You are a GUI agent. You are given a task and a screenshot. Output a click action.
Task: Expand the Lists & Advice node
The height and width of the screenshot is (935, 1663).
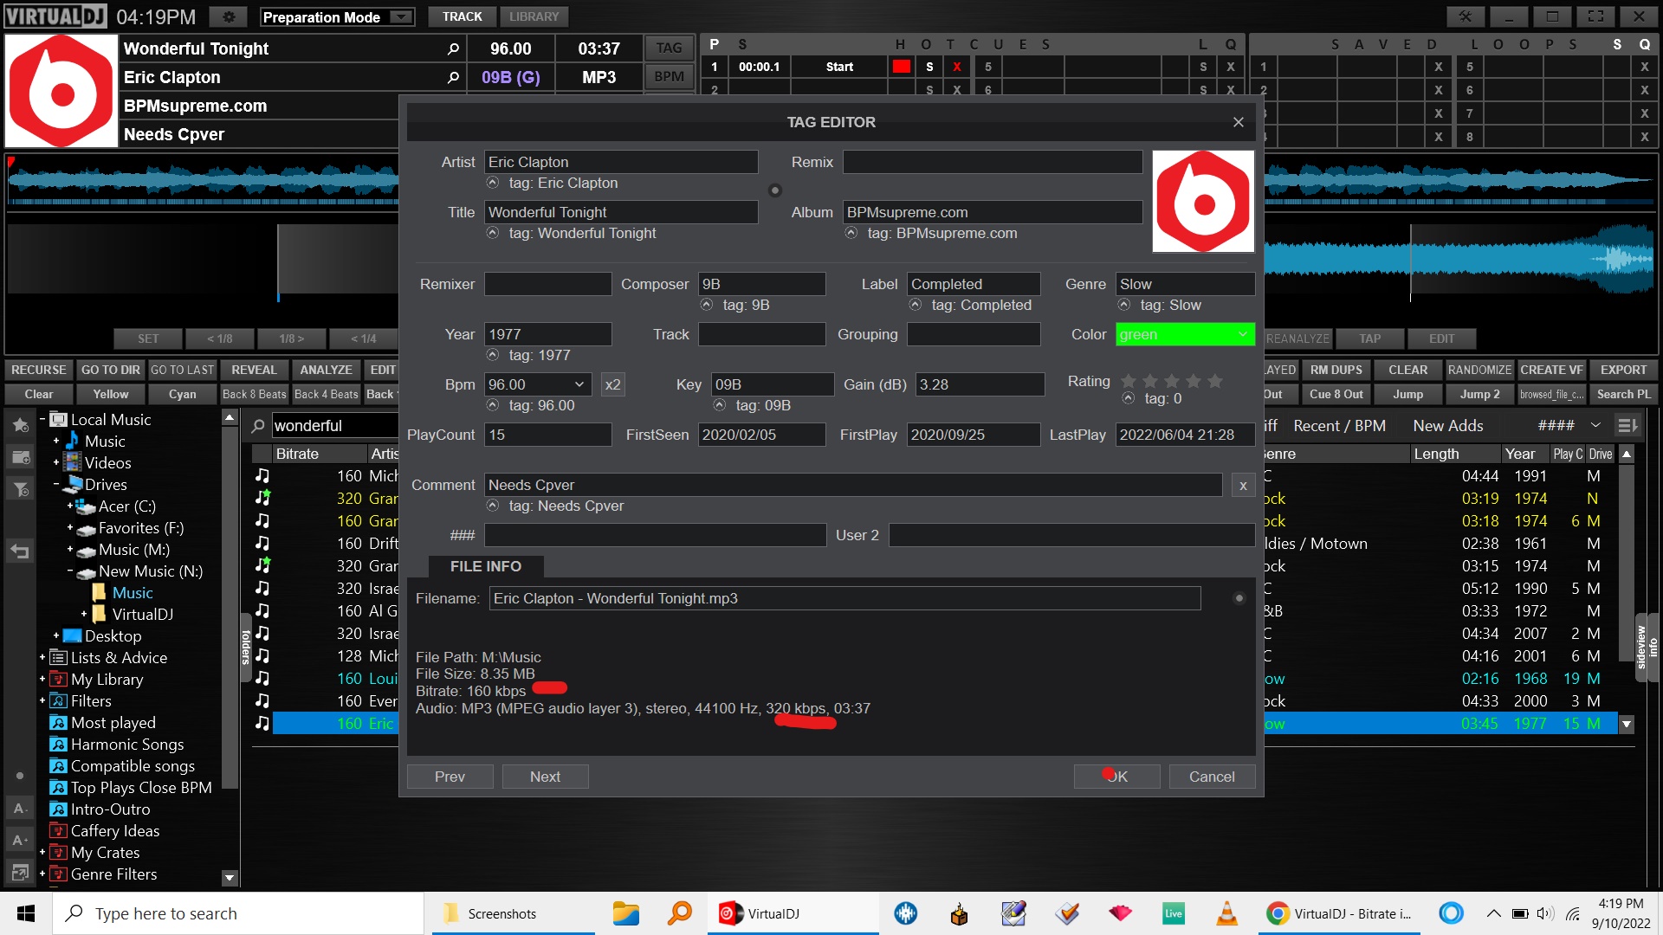coord(42,658)
